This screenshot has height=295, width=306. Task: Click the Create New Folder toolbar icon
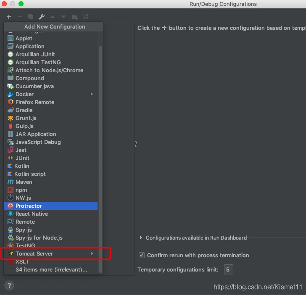coord(74,17)
